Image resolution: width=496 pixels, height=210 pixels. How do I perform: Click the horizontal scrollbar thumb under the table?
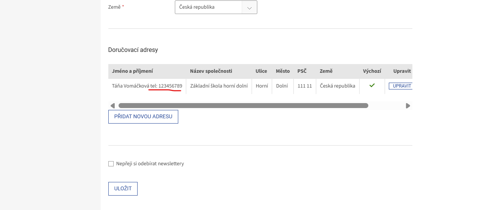243,106
